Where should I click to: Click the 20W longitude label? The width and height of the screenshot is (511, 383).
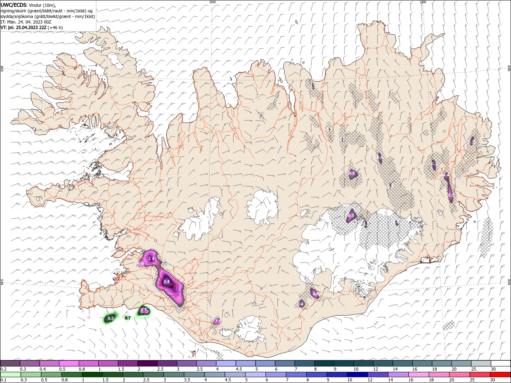coord(212,2)
